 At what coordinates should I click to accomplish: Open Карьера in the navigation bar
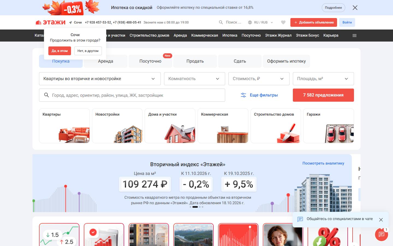pyautogui.click(x=331, y=36)
